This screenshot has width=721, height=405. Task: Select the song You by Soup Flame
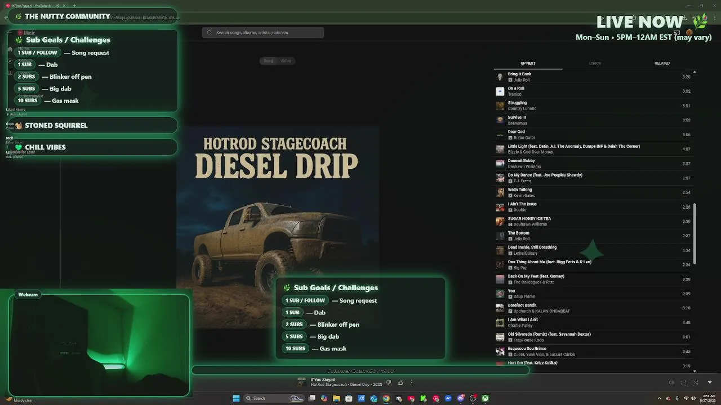(x=594, y=294)
